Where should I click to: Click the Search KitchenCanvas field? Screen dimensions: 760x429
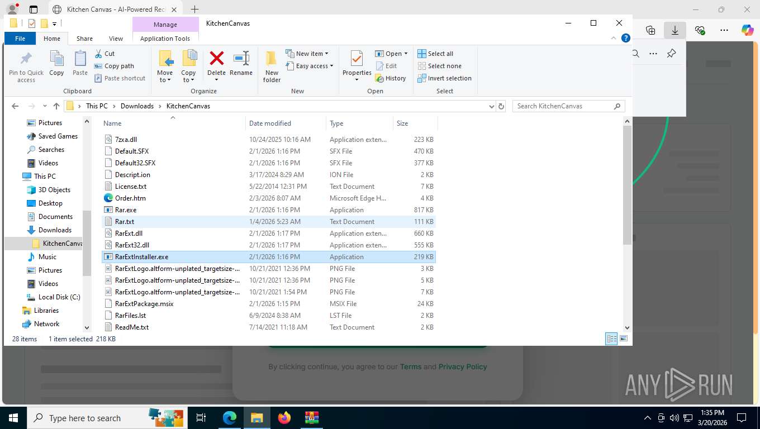pos(568,106)
